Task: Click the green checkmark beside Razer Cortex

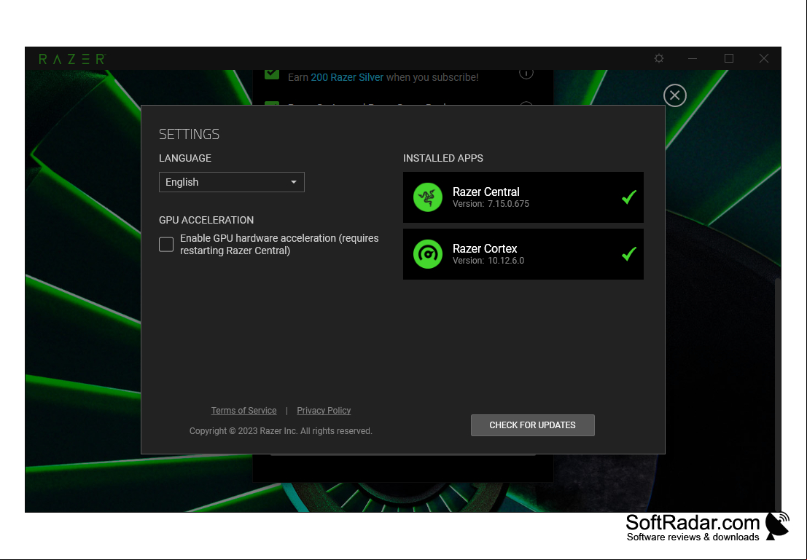Action: pos(629,253)
